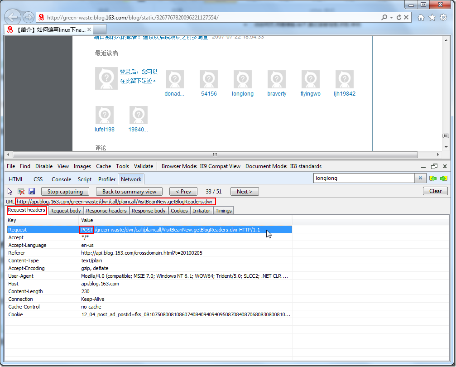
Task: Open the Request body tab
Action: [65, 210]
